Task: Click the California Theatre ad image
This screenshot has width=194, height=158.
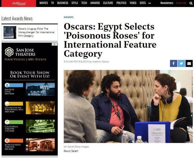Action: coord(40,126)
